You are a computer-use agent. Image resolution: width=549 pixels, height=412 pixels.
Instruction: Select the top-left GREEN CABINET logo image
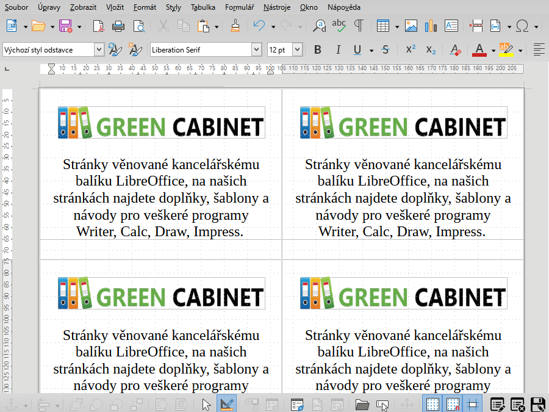tap(162, 122)
